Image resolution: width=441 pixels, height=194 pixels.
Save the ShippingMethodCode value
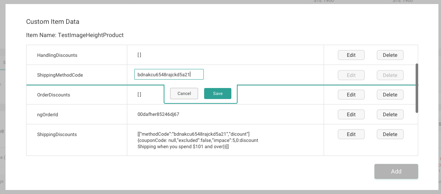click(x=218, y=94)
